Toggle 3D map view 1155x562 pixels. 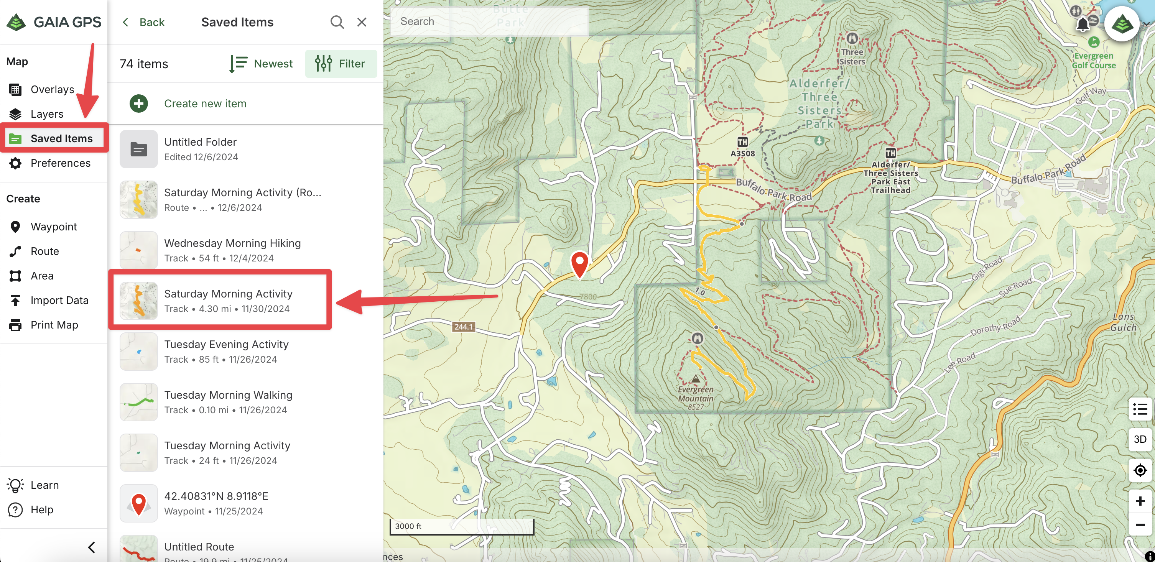point(1140,439)
